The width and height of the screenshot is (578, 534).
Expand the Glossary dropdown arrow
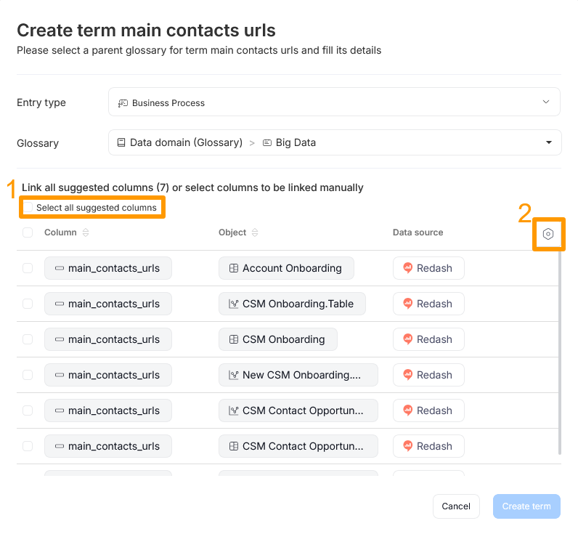click(x=549, y=142)
